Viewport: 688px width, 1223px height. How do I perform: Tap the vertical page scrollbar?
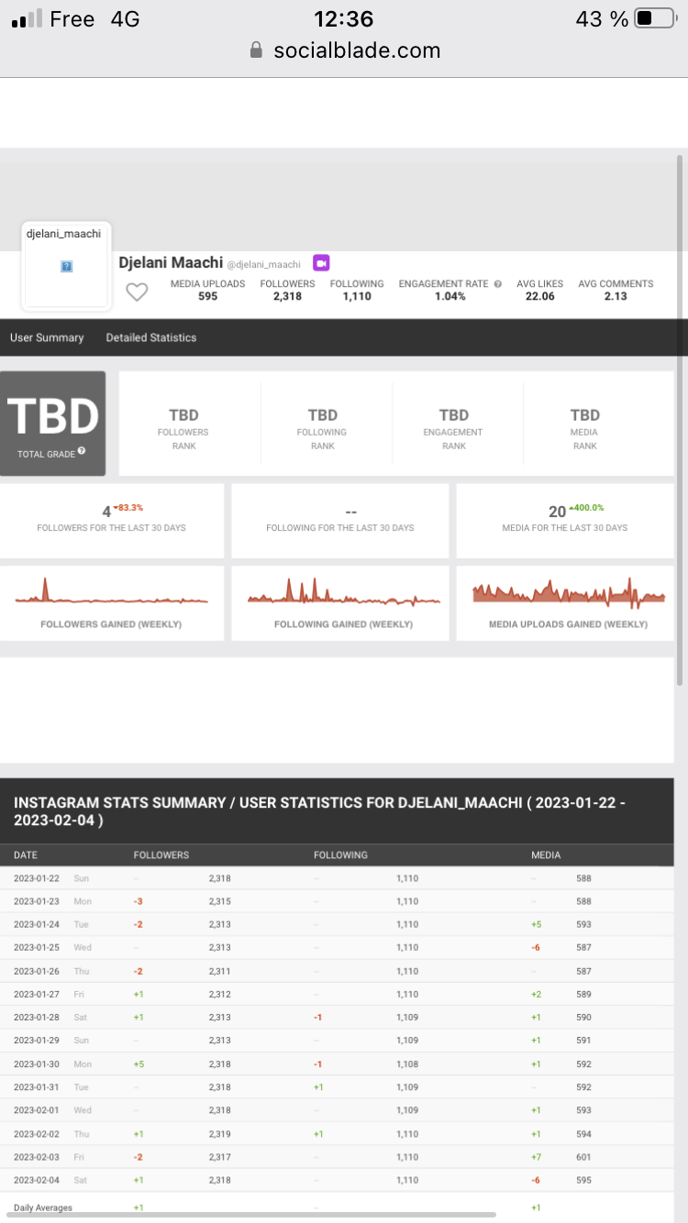click(680, 422)
